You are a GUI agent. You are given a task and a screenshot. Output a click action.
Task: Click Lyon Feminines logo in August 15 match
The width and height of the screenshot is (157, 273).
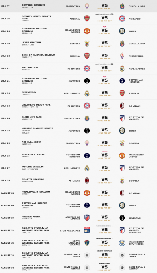tap(87, 230)
